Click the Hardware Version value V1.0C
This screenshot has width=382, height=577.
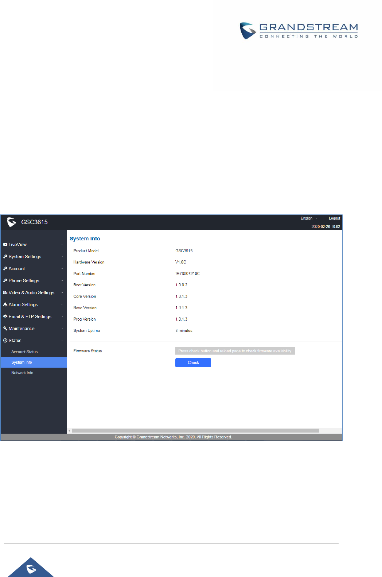(181, 262)
